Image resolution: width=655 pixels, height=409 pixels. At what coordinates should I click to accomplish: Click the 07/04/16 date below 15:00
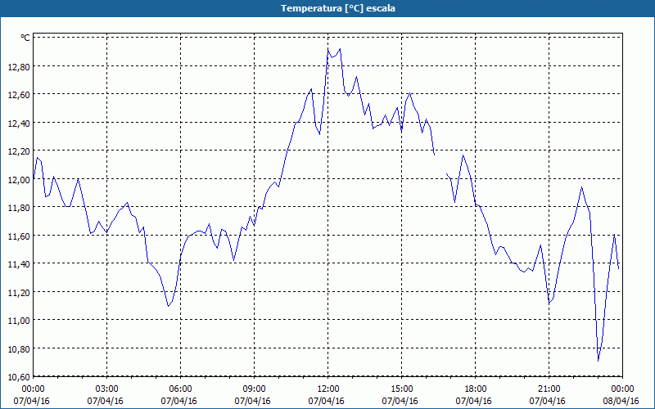[400, 401]
